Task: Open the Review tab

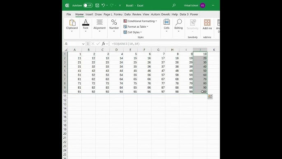Action: coord(136,14)
